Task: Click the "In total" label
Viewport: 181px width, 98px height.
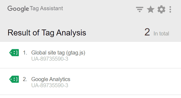Action: point(161,34)
